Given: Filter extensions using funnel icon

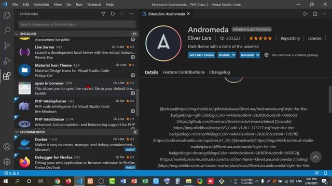Looking at the screenshot, I should point(103,14).
